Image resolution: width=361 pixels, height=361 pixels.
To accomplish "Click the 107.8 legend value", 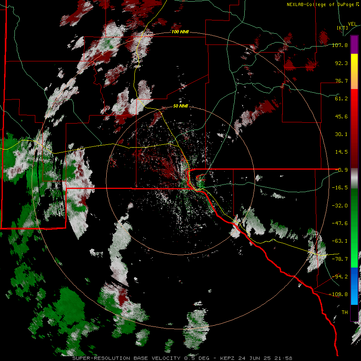I will [x=340, y=45].
